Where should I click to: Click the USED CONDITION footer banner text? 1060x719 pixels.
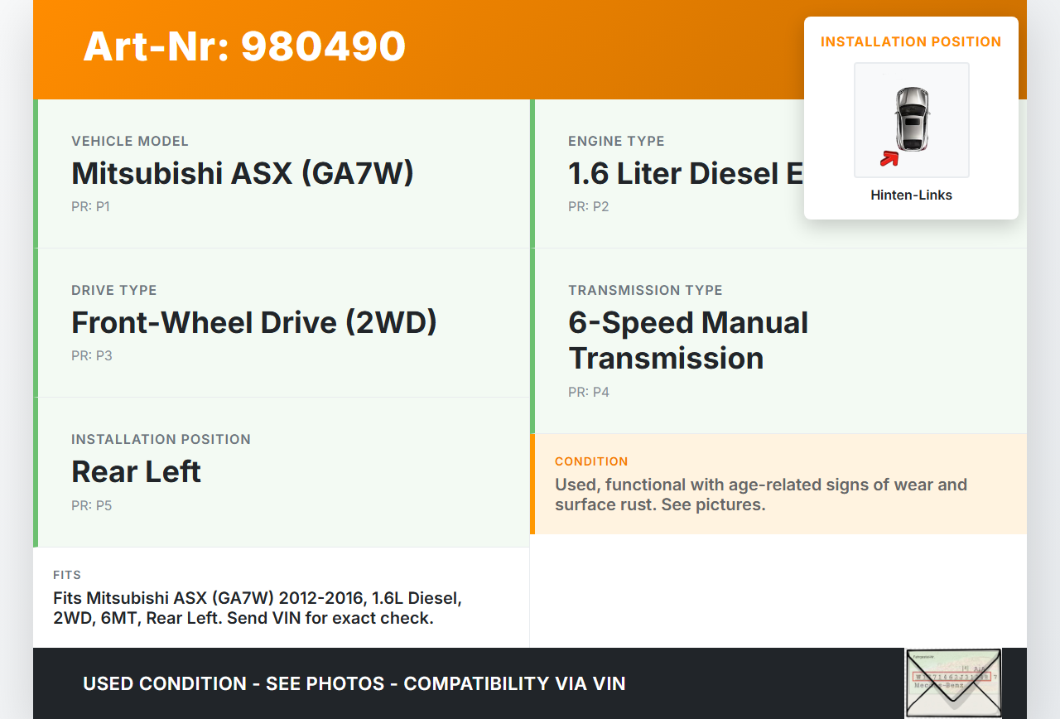click(x=354, y=683)
